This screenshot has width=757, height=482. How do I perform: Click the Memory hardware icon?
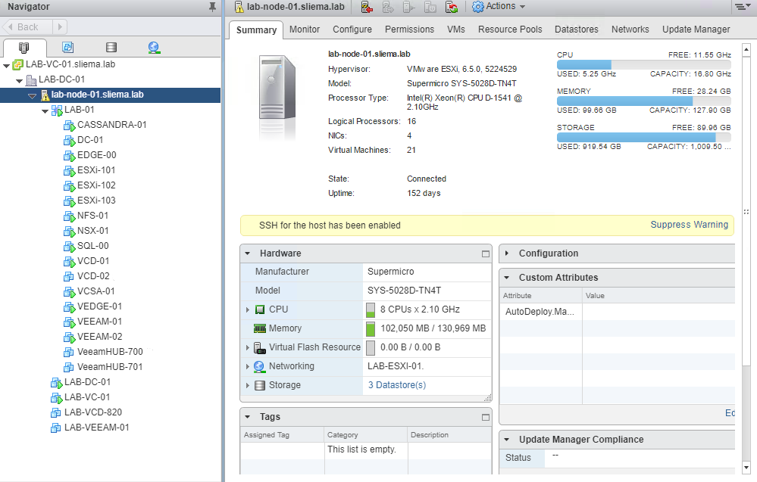260,328
